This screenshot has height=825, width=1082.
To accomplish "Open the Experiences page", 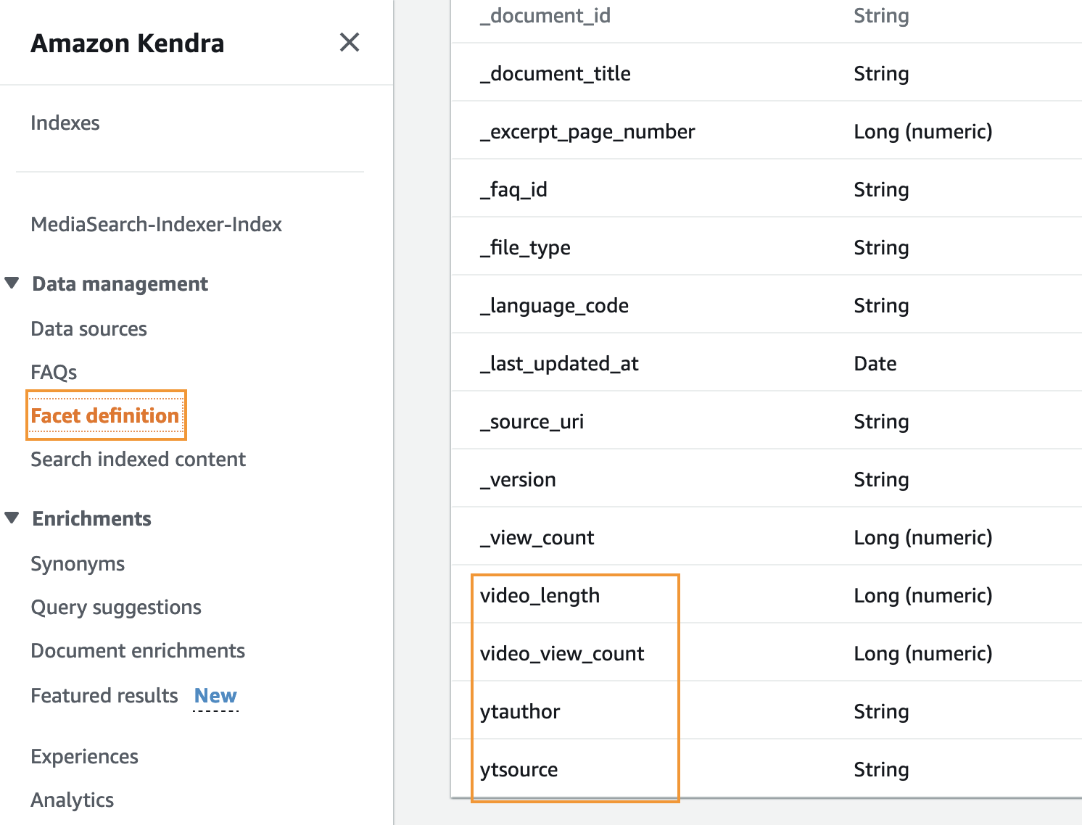I will click(84, 757).
